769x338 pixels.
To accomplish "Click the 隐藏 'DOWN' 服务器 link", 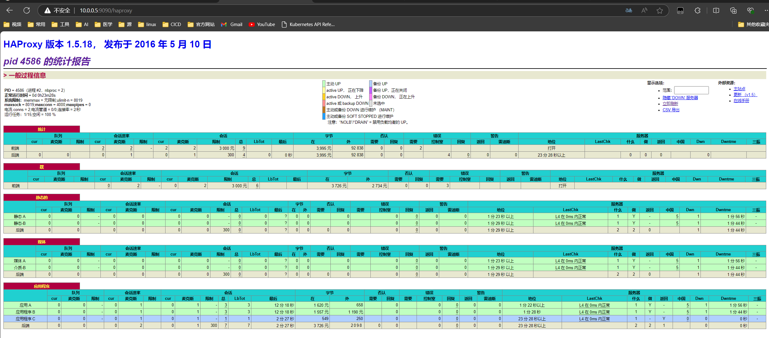I will click(x=680, y=98).
